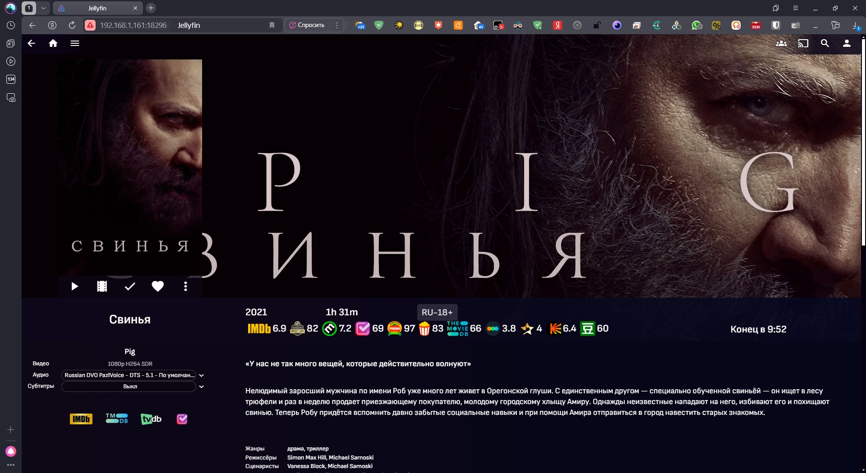
Task: Open the browser main menu lines
Action: (x=795, y=8)
